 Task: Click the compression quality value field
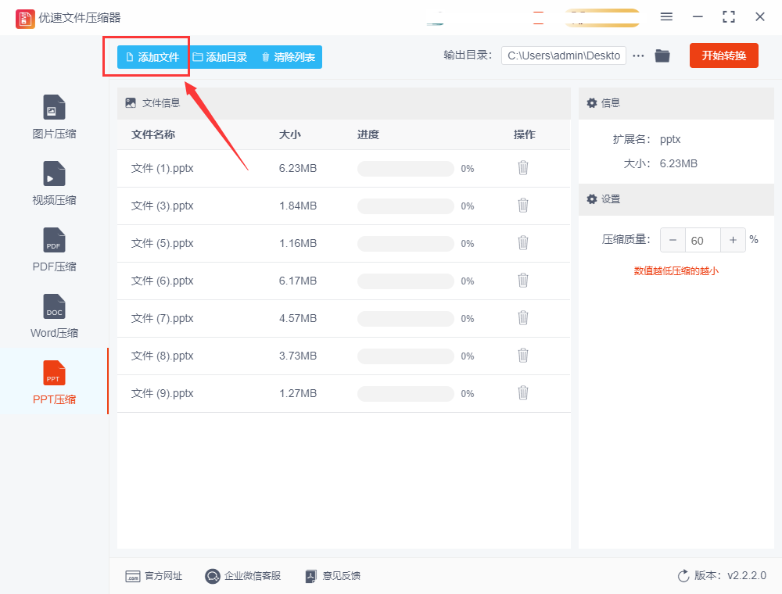(x=703, y=240)
